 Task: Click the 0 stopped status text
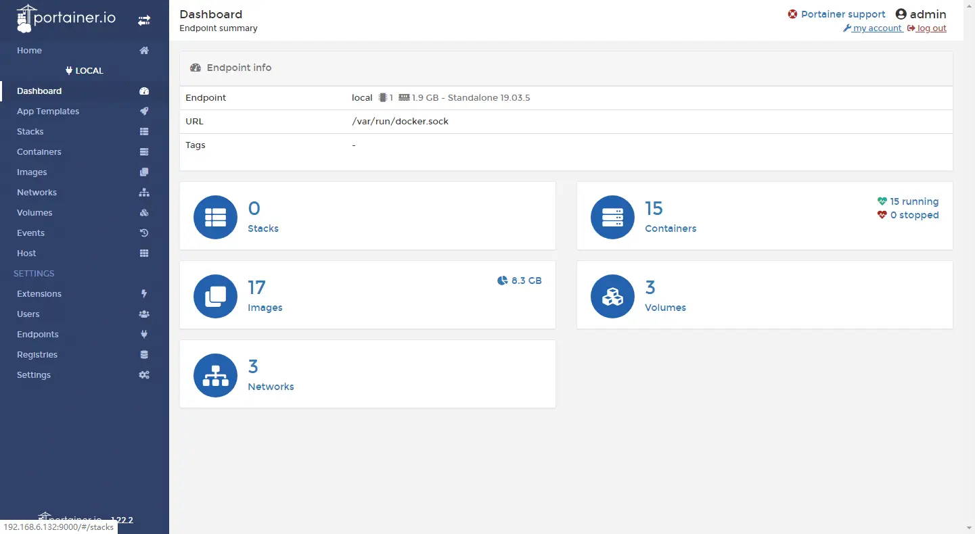(x=914, y=215)
